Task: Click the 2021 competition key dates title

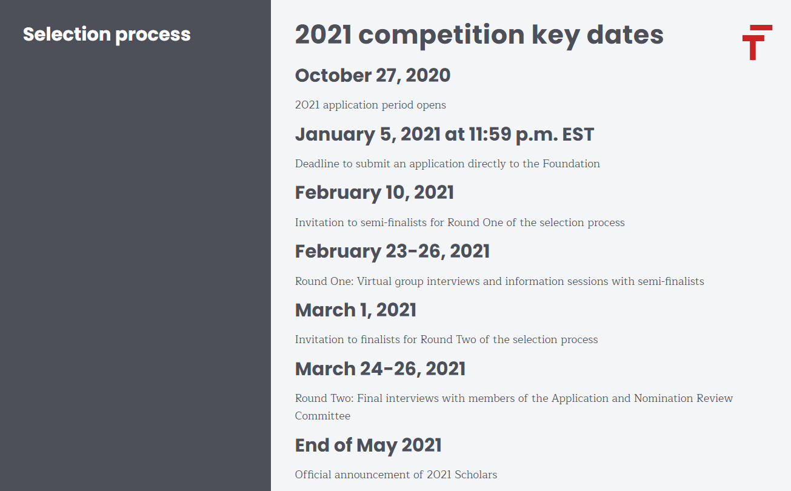Action: coord(479,35)
